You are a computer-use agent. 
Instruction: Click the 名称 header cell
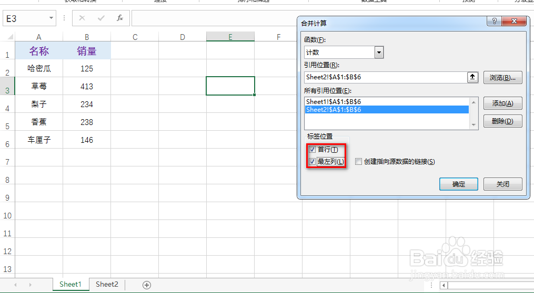click(39, 50)
